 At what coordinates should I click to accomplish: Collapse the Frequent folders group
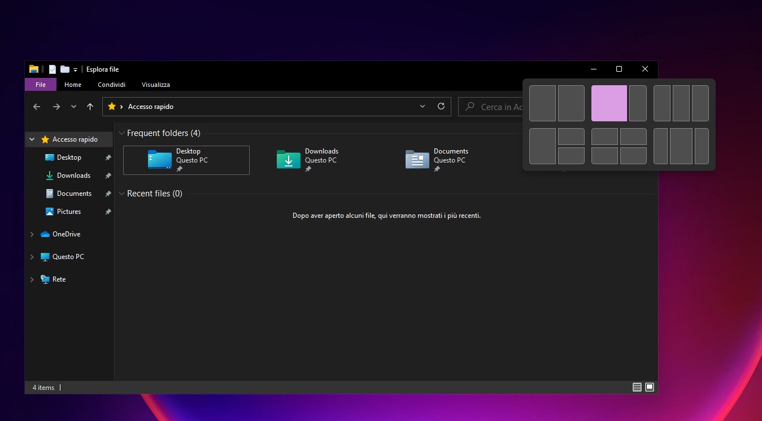(x=121, y=133)
